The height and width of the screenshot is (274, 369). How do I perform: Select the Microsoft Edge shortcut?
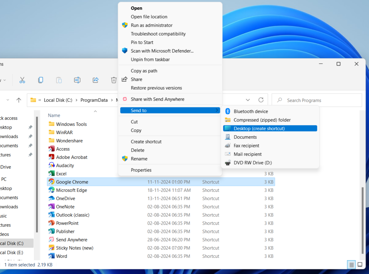(x=67, y=190)
